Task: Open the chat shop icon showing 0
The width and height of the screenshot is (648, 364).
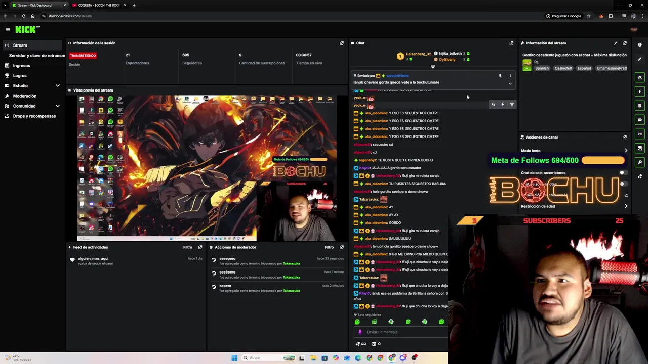Action: click(x=376, y=344)
